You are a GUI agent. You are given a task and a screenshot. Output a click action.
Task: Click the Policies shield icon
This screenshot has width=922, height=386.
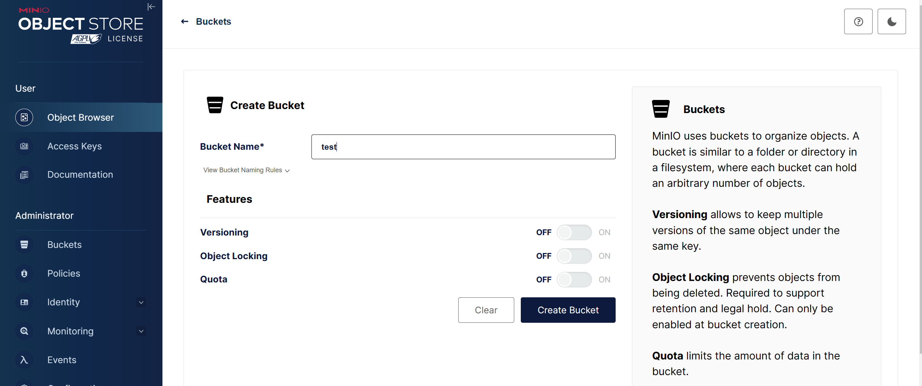(24, 273)
